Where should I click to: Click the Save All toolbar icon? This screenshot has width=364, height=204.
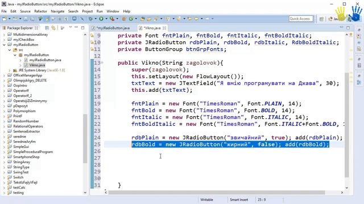[x=32, y=19]
